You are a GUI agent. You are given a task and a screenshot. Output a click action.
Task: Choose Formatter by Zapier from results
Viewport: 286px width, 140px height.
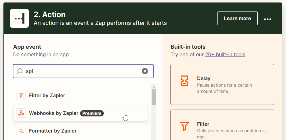pyautogui.click(x=80, y=131)
